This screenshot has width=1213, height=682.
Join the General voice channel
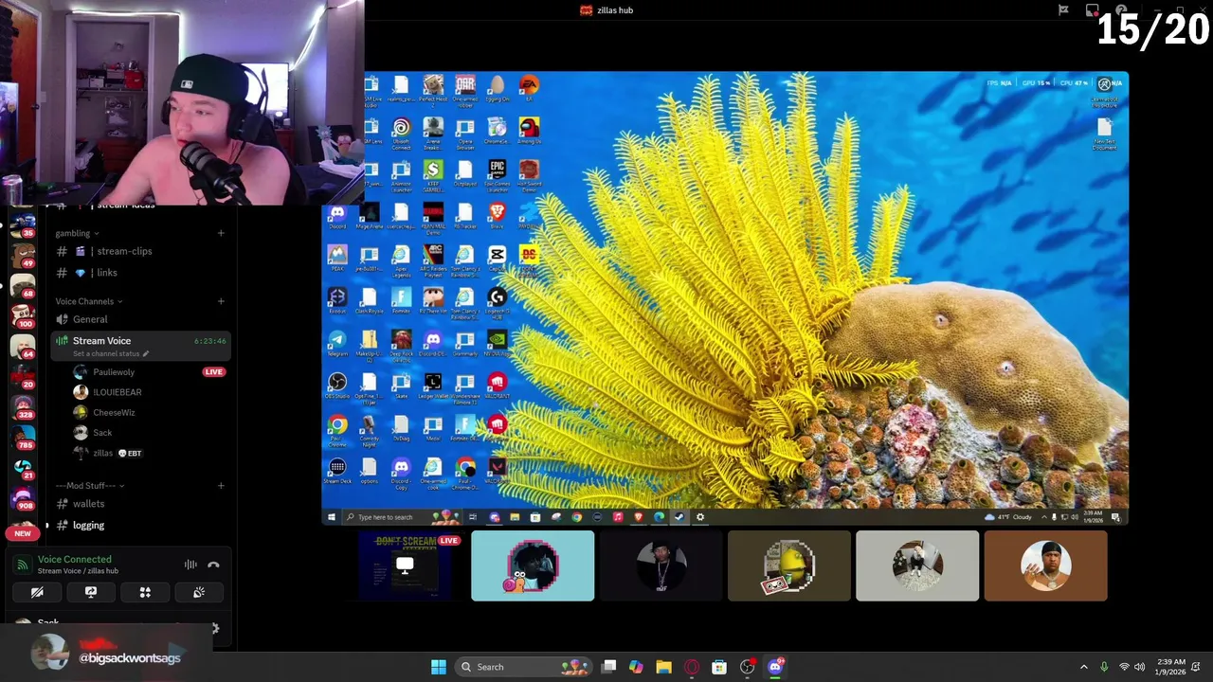pos(140,319)
